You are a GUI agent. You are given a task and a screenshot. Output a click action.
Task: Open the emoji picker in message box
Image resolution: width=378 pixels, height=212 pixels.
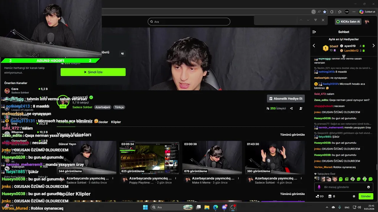(369, 187)
